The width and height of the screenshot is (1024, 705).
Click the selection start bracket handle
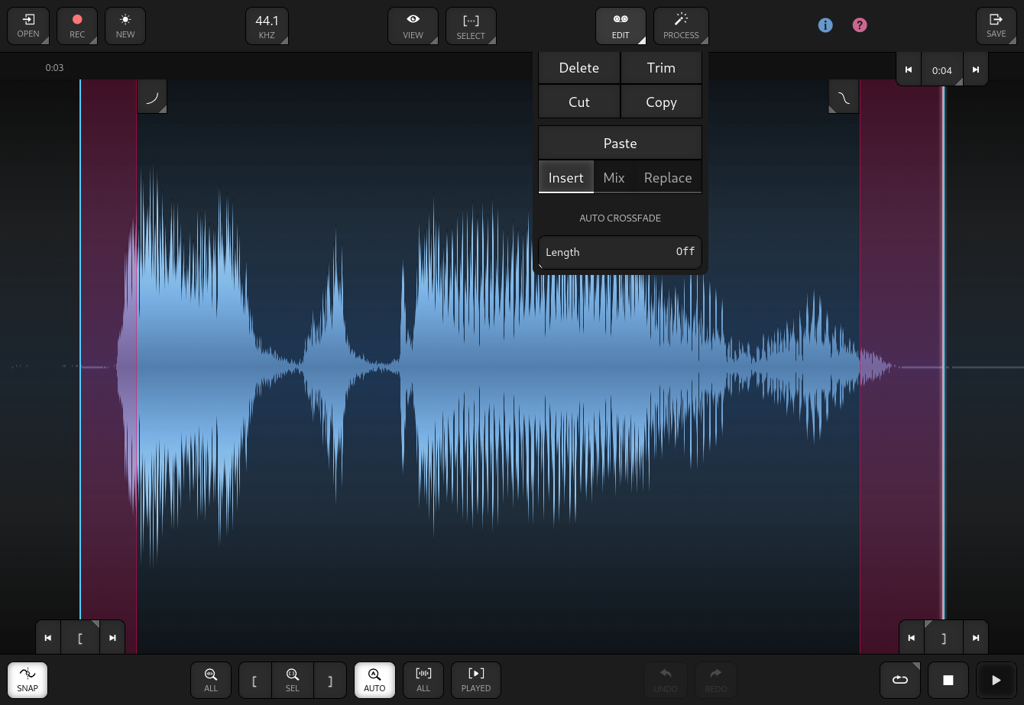tap(80, 638)
